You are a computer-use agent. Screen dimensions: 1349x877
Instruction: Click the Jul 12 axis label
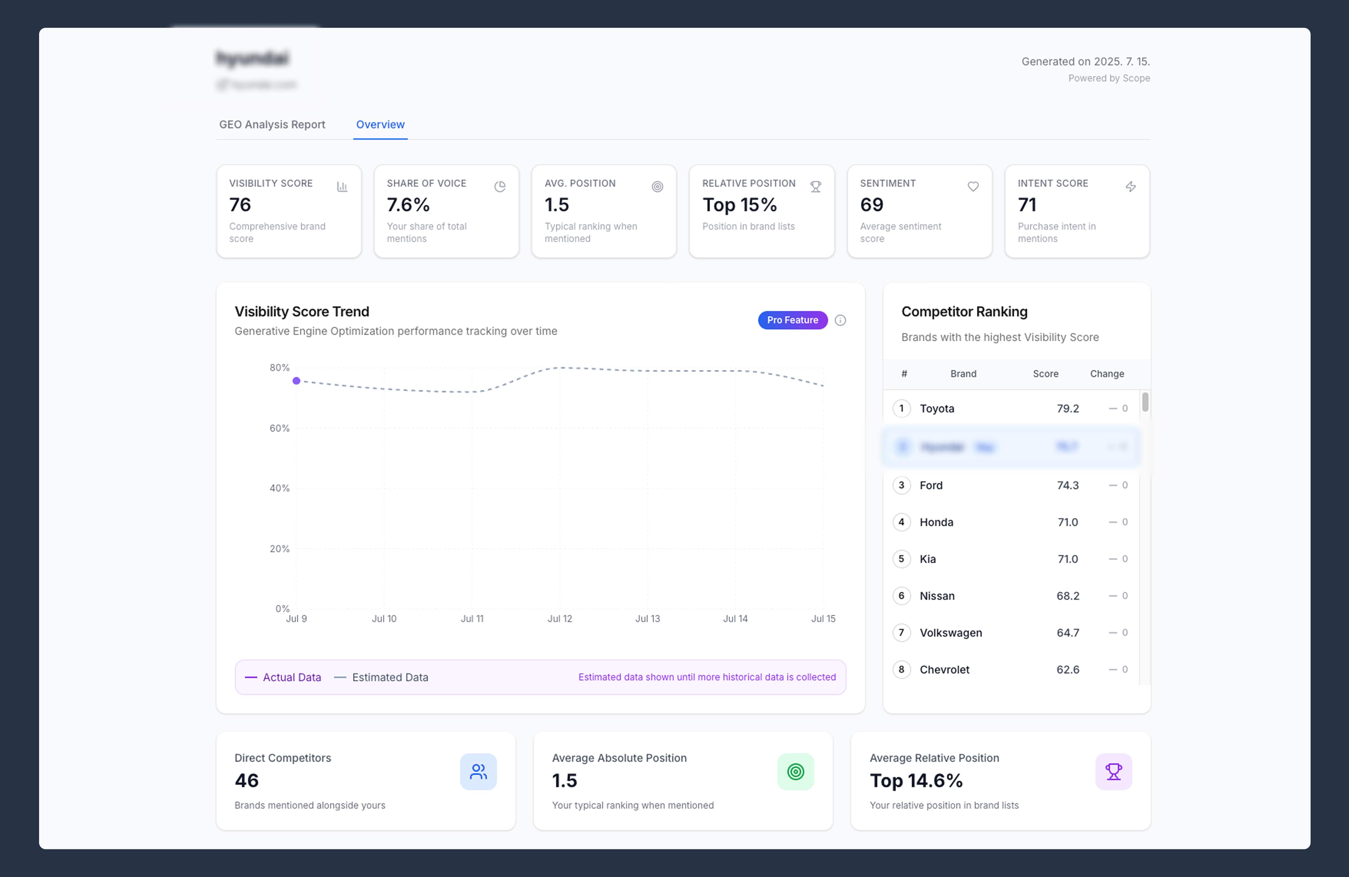pos(560,619)
